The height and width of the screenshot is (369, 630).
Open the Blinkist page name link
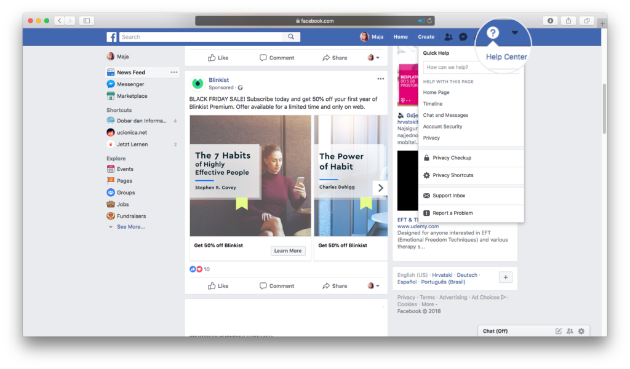tap(219, 79)
